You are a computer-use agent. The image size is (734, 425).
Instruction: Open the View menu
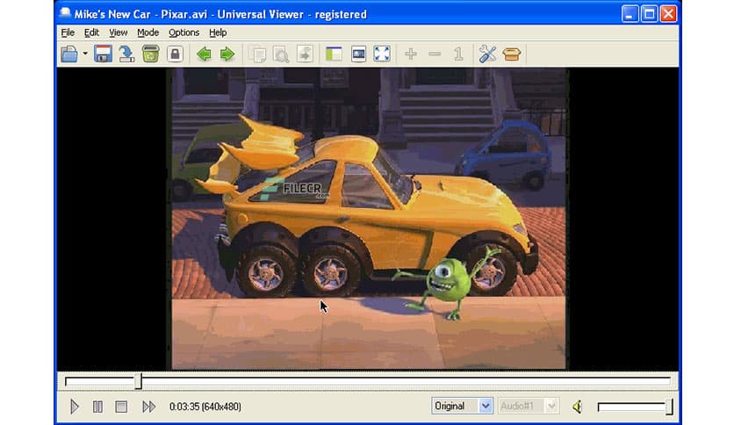coord(118,32)
